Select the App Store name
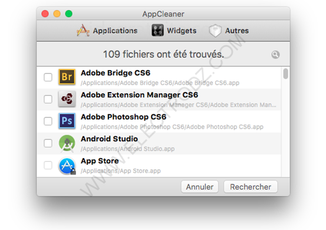Viewport: 326px width, 230px height. point(100,161)
